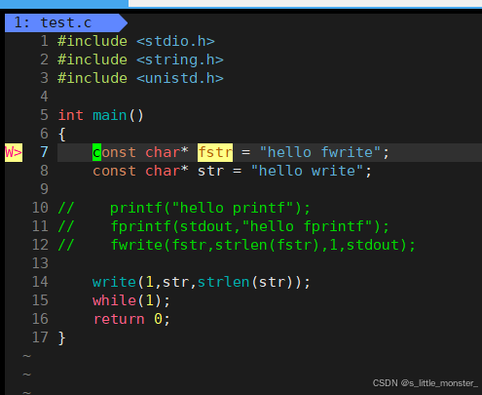Click the while(1) statement

131,300
